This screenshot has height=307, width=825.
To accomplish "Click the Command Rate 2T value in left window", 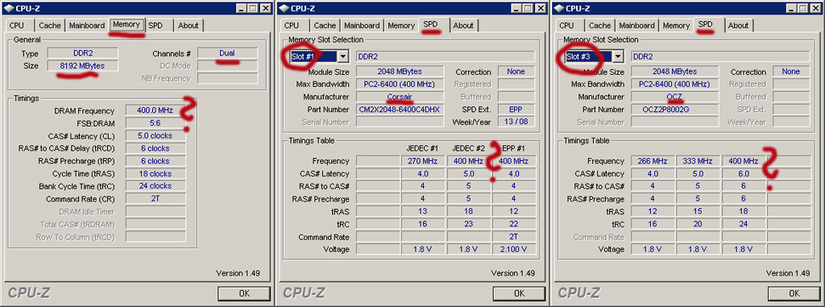I will tap(155, 199).
